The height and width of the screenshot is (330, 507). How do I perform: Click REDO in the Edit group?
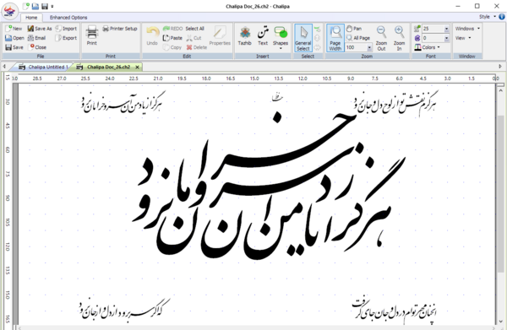pos(172,29)
